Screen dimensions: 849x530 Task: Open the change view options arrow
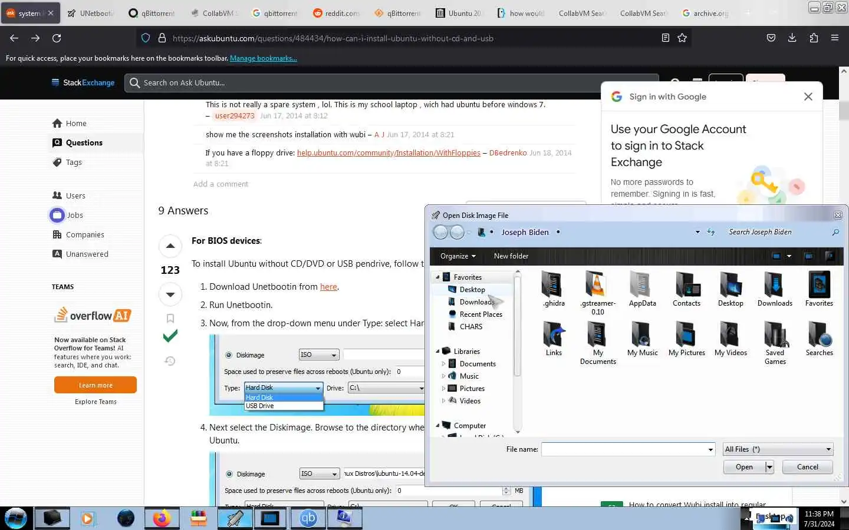789,256
